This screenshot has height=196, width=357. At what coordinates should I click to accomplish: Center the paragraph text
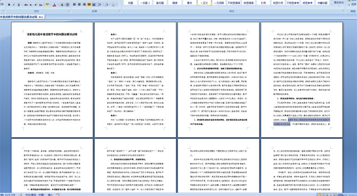pyautogui.click(x=79, y=5)
